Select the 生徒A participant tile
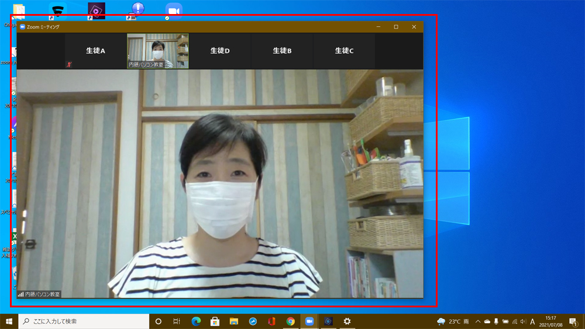 click(95, 51)
